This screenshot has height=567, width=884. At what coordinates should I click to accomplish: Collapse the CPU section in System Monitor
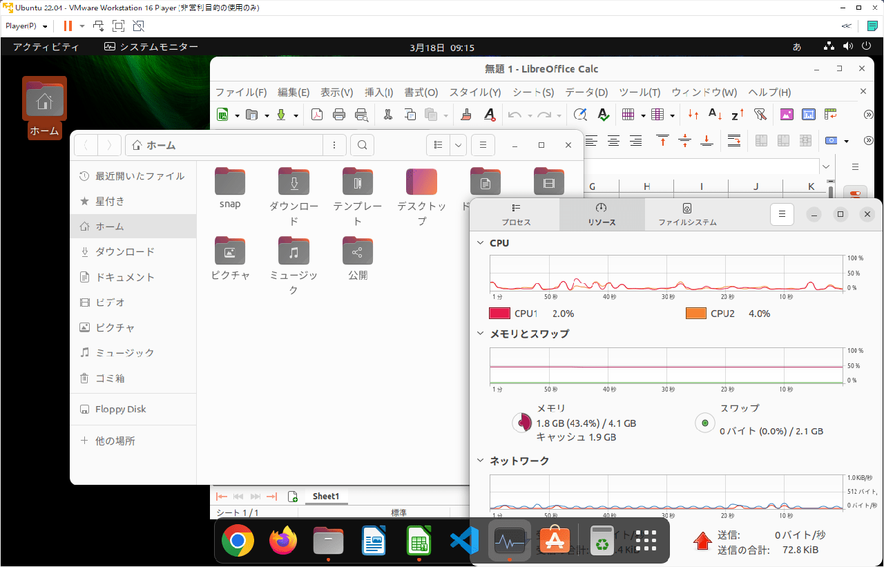[x=481, y=243]
